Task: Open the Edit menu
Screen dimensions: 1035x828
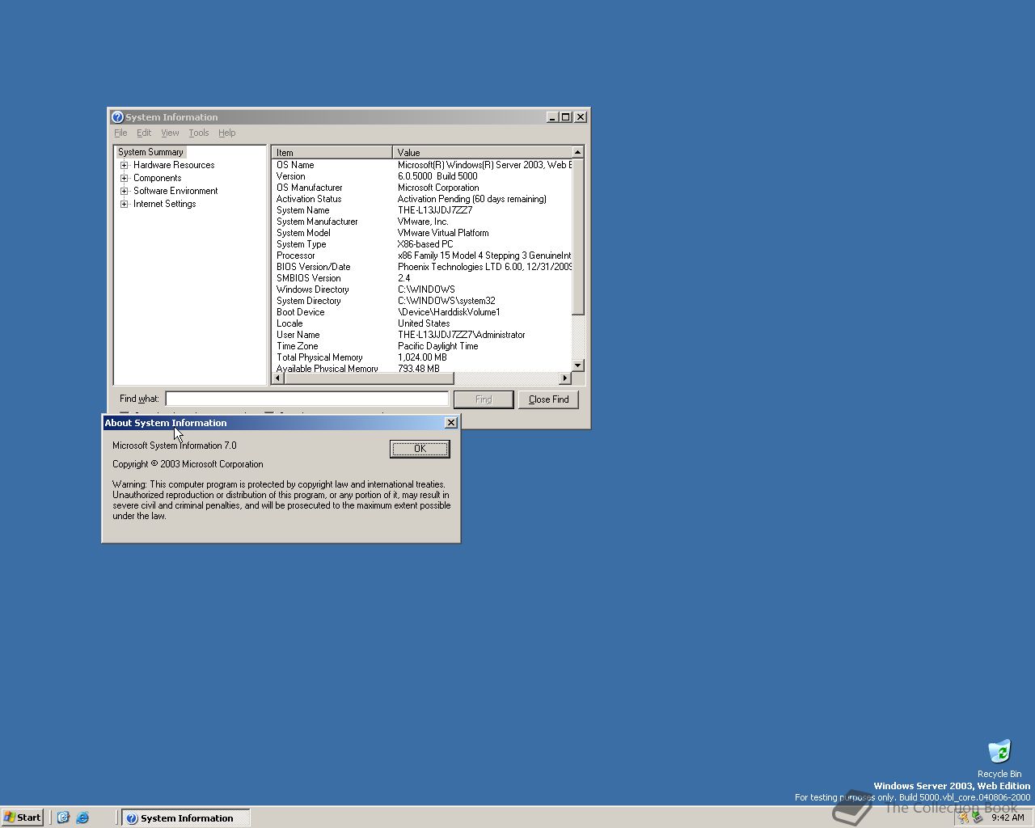Action: [x=144, y=133]
